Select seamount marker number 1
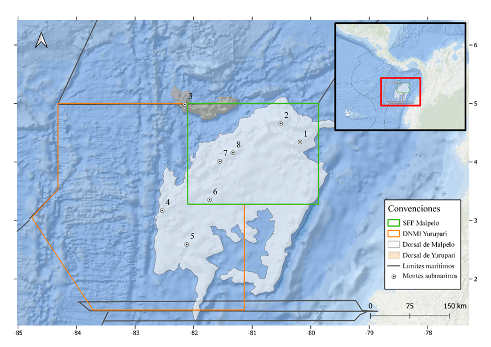491x347 pixels. coord(300,142)
